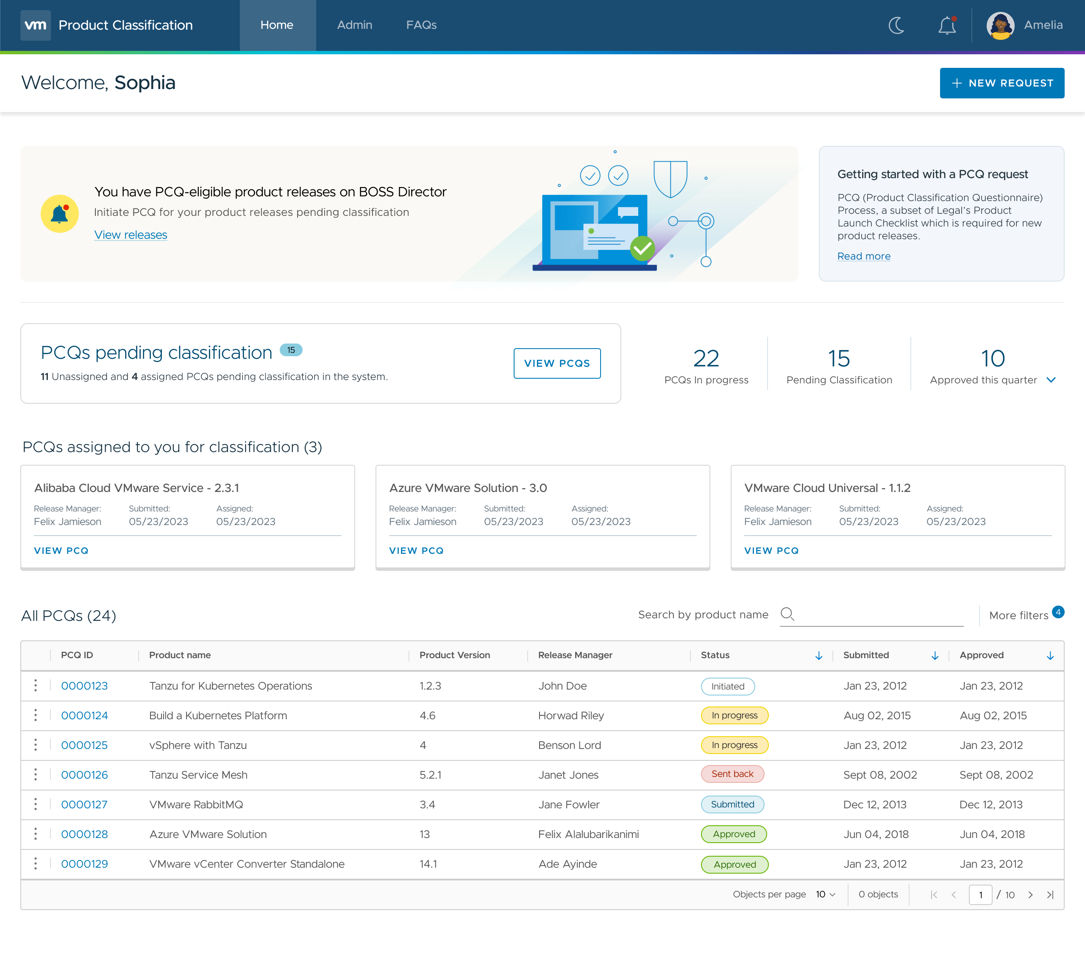Toggle the Submitted column sort order

point(935,655)
